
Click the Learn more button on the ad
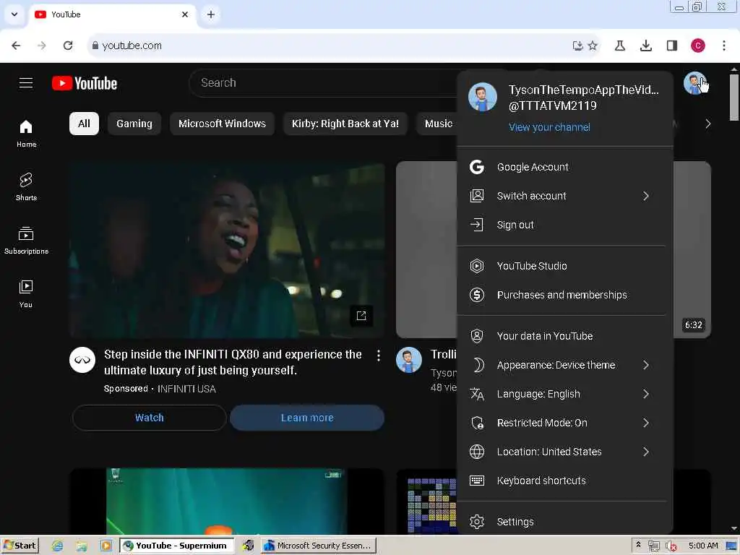pos(307,418)
